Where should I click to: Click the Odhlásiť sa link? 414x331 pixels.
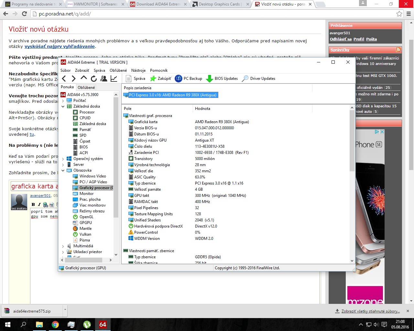[341, 39]
